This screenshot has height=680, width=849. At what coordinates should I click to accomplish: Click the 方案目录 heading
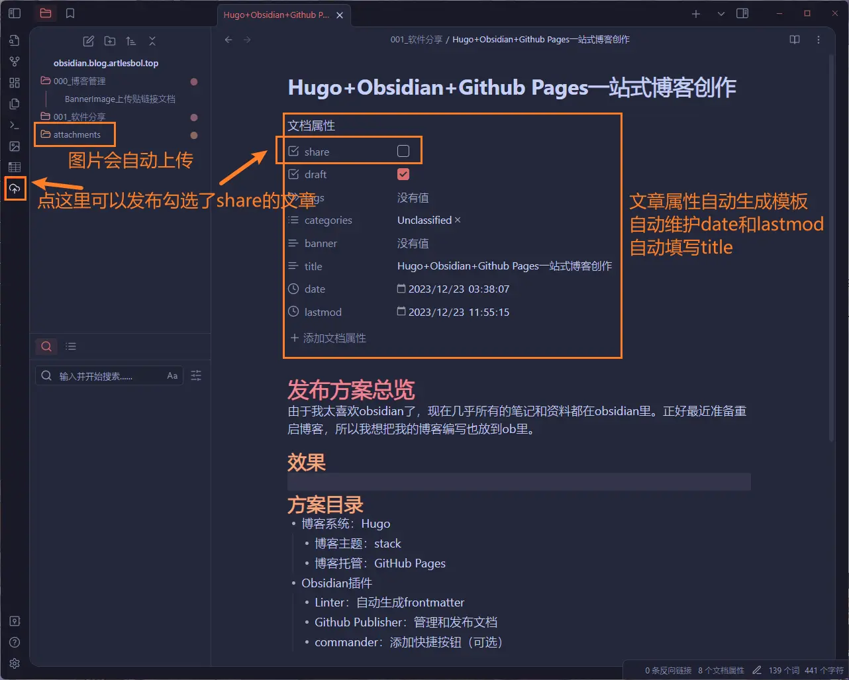[325, 505]
